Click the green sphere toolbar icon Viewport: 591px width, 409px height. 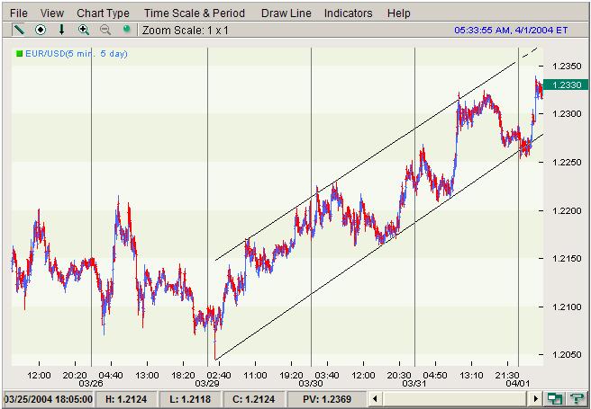(127, 29)
